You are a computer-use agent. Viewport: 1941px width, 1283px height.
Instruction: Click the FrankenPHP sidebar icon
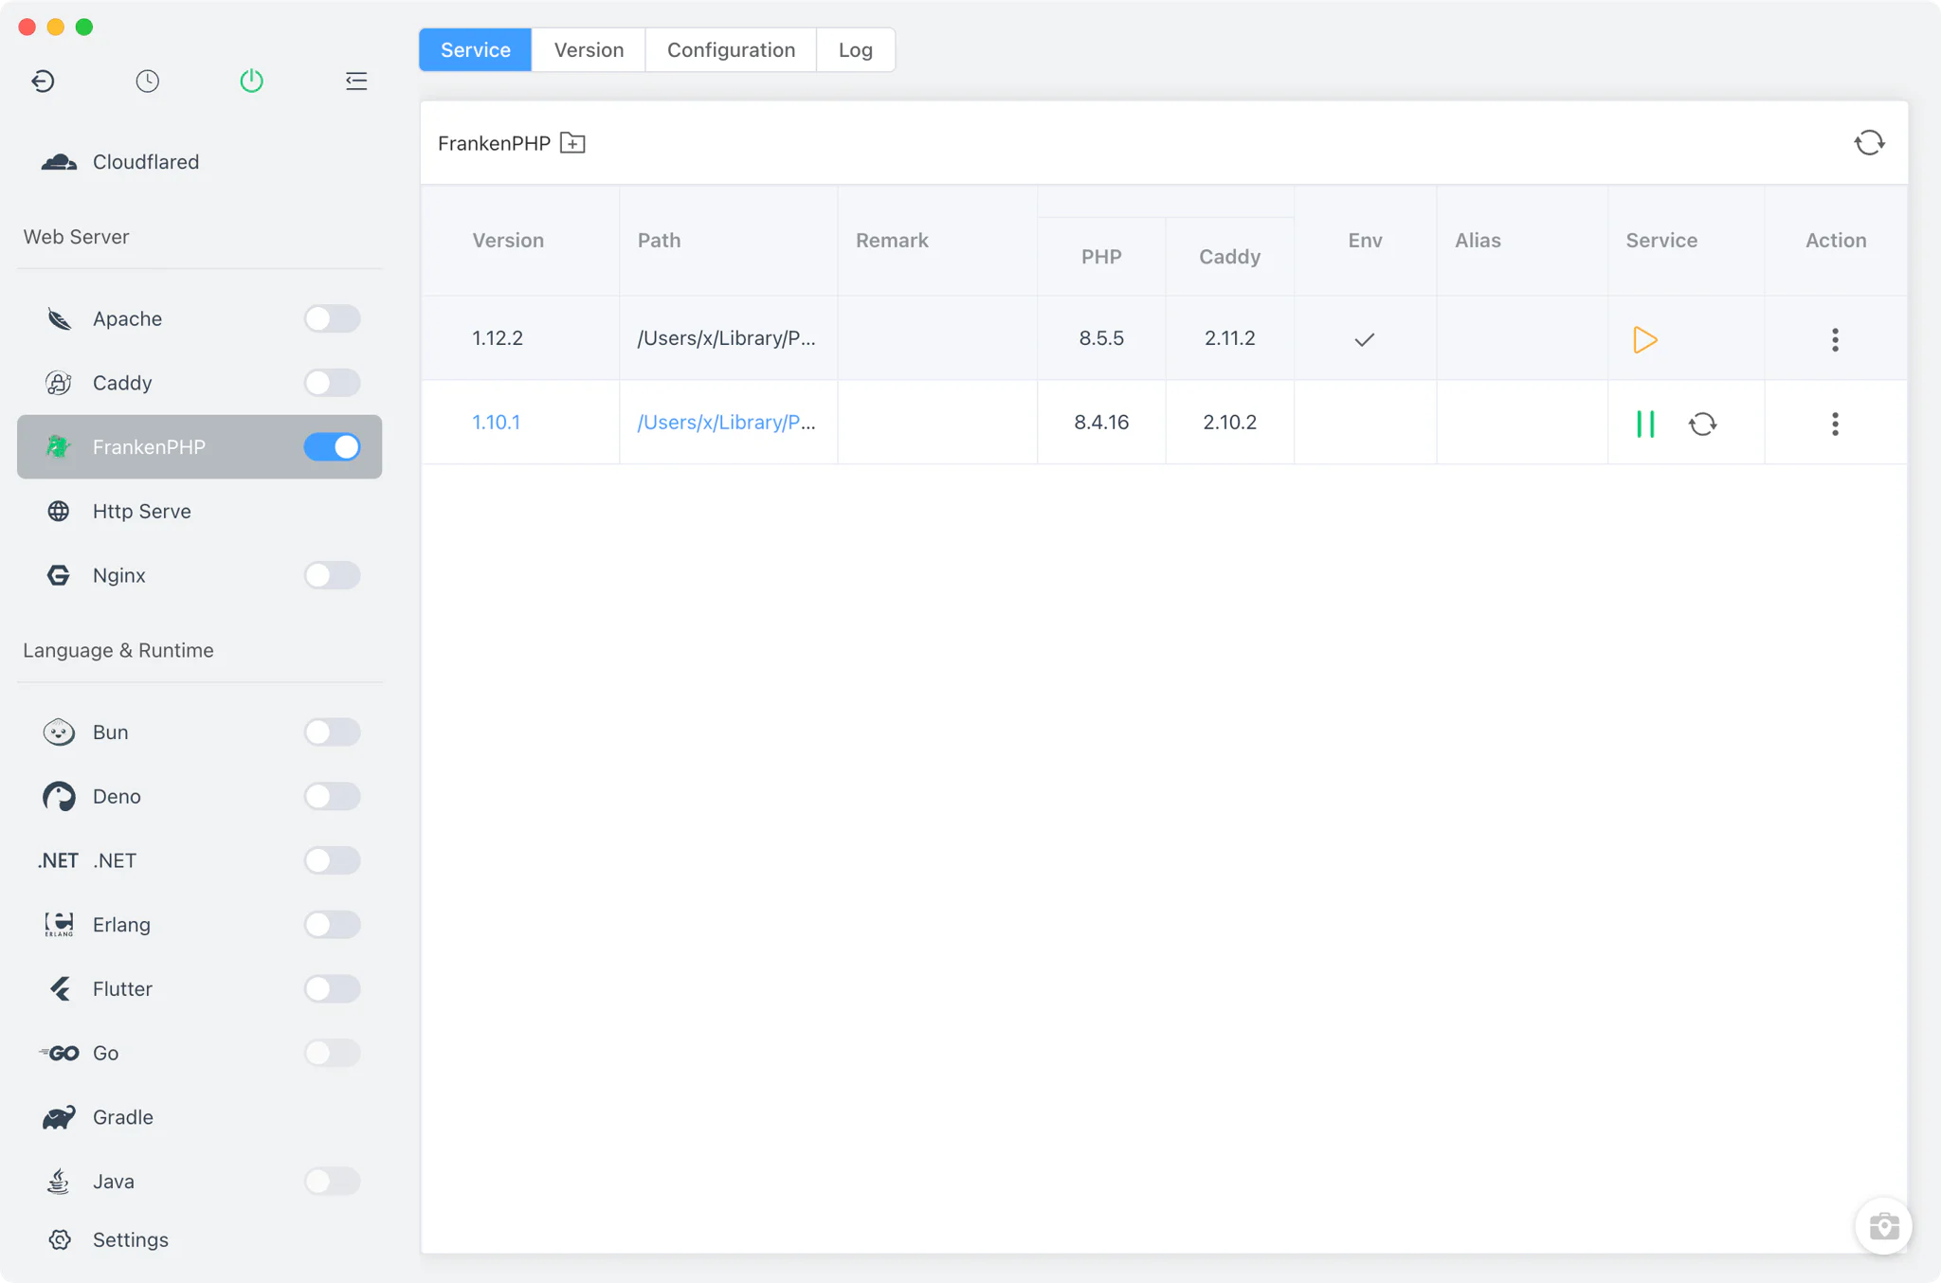(x=59, y=446)
